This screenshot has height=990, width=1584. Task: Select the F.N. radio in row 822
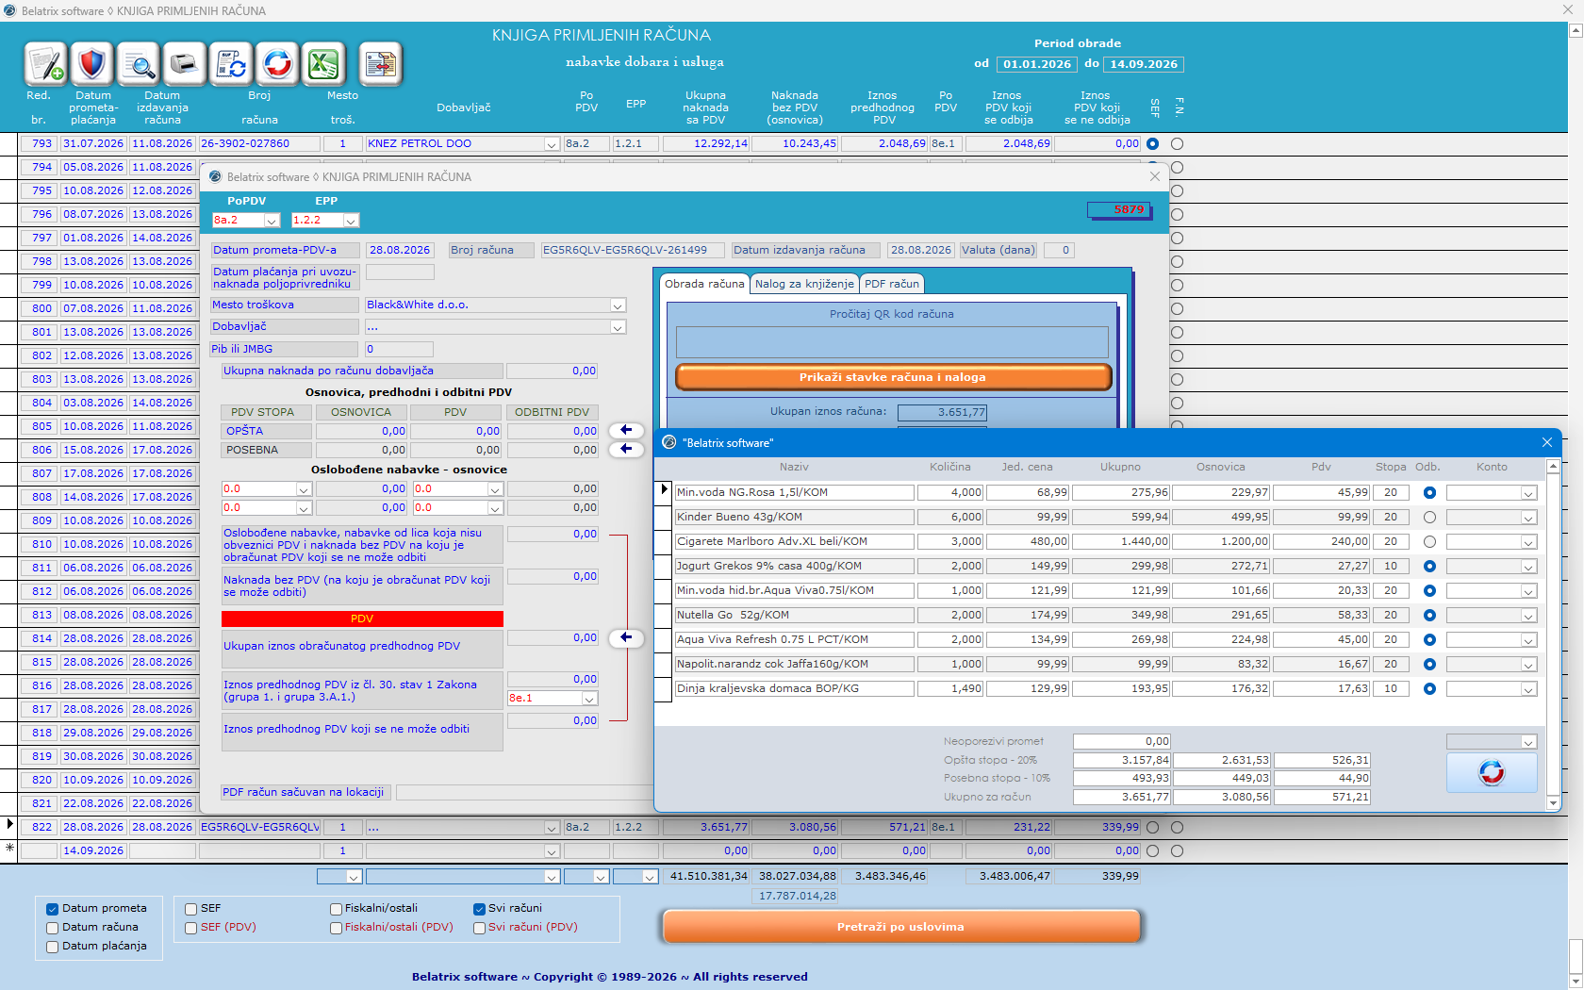[x=1177, y=828]
